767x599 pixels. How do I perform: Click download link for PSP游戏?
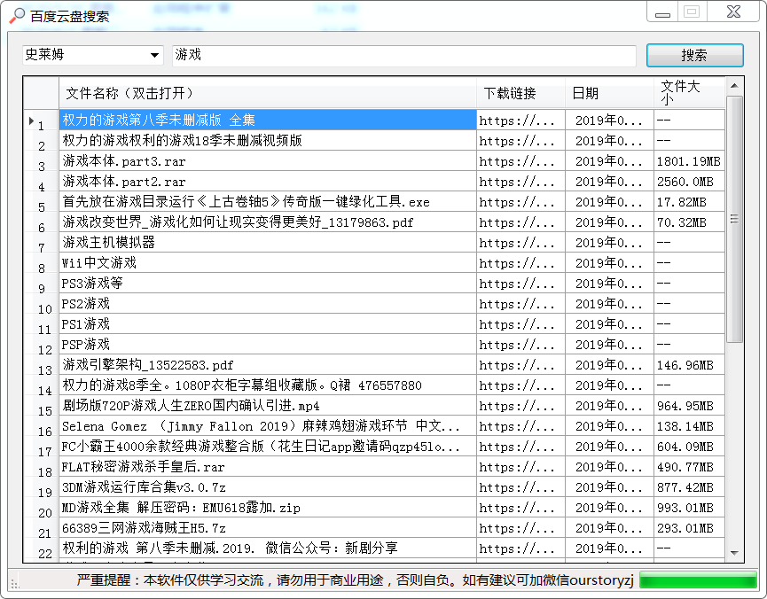[x=521, y=344]
